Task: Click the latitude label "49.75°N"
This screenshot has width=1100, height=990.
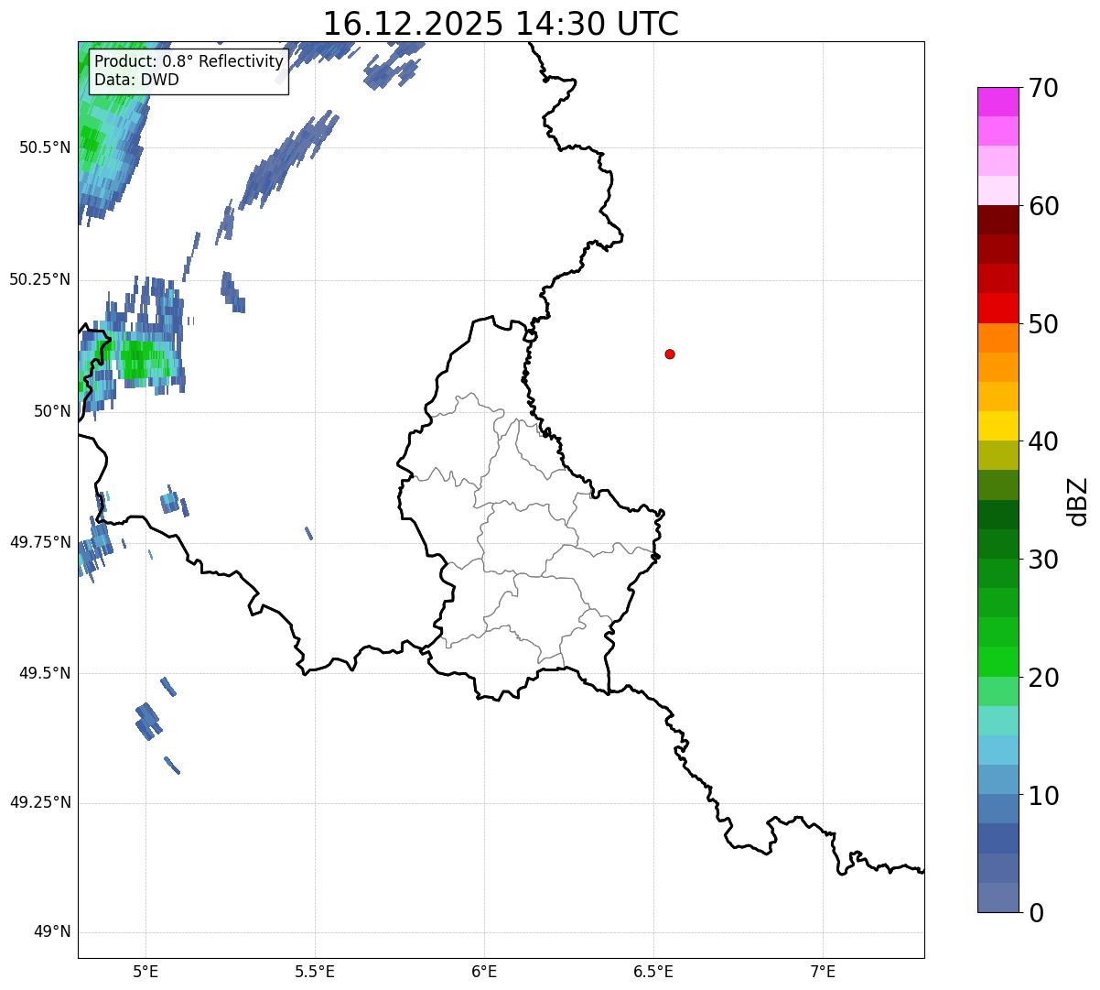Action: [x=40, y=542]
